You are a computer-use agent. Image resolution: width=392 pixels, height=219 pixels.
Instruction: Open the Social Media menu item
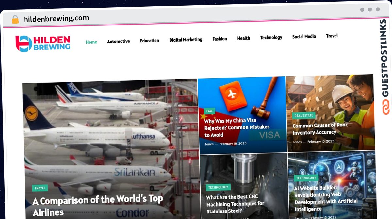(x=304, y=37)
